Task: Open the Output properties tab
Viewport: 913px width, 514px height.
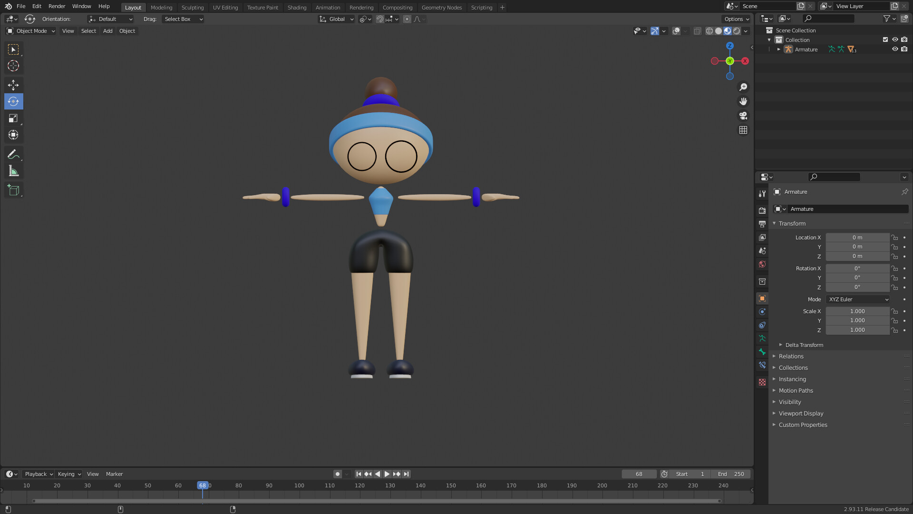Action: point(762,224)
